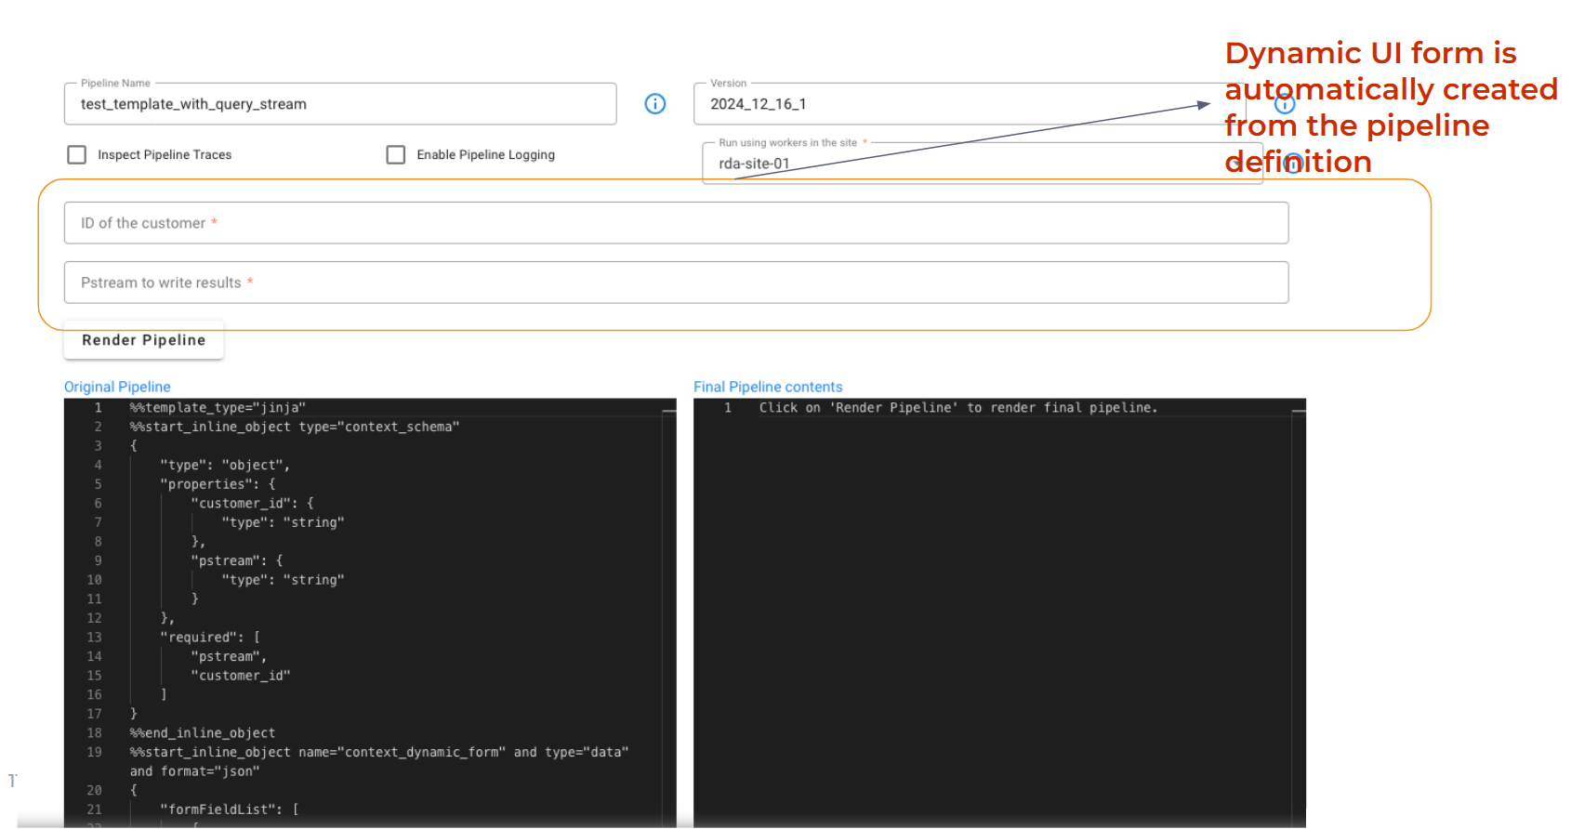Click line 1 of the Original Pipeline editor
This screenshot has width=1571, height=829.
[218, 408]
